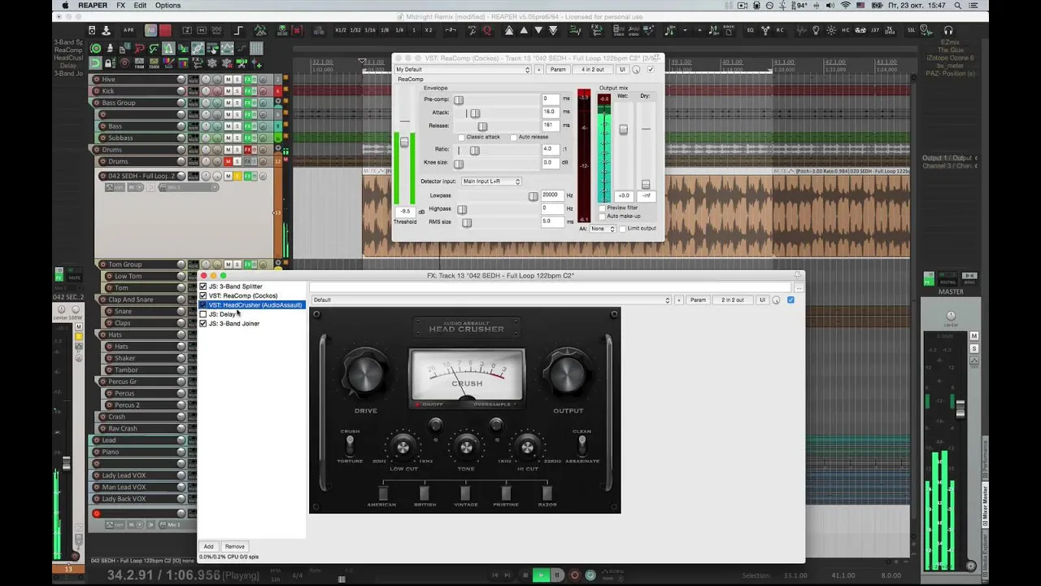Viewport: 1041px width, 586px height.
Task: Click the transport Play button
Action: coord(540,575)
